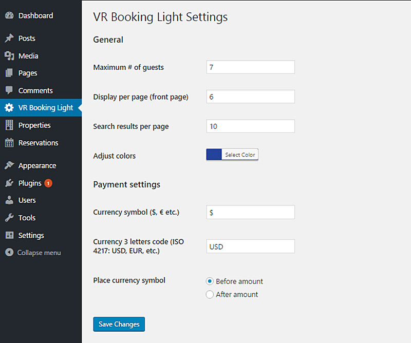The height and width of the screenshot is (343, 411).
Task: Select the After amount radio button
Action: (x=210, y=294)
